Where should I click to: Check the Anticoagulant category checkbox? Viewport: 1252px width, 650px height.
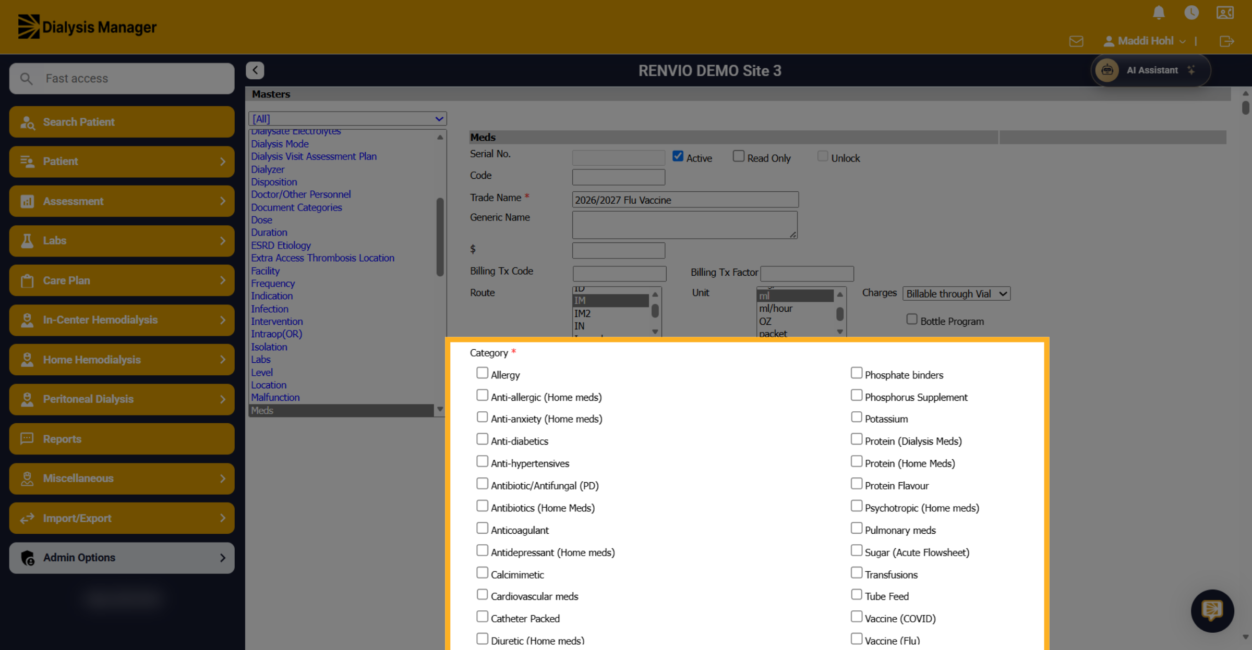coord(483,528)
